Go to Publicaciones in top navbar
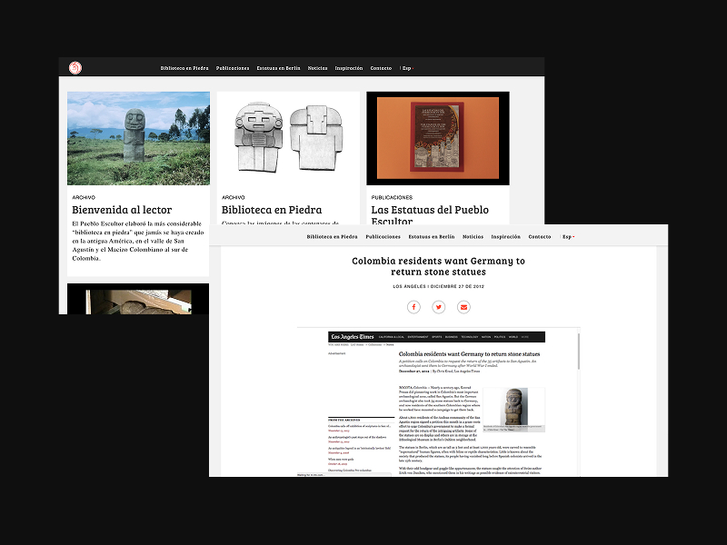 [233, 68]
